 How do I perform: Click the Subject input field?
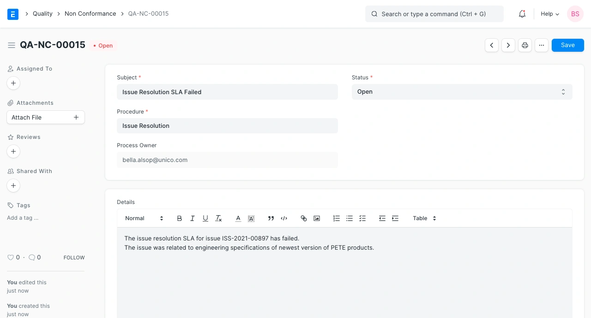(x=227, y=92)
